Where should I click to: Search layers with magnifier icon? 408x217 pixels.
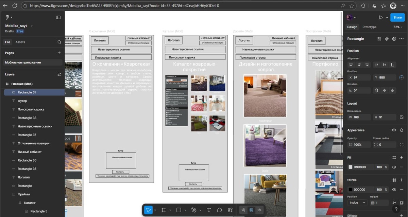click(x=59, y=42)
